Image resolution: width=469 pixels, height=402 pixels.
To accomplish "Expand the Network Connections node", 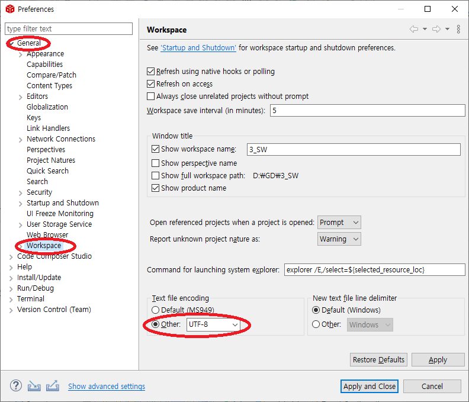I will [20, 140].
